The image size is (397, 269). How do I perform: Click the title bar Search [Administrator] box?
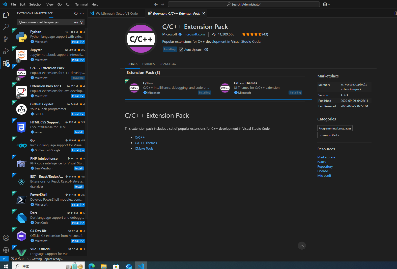[x=244, y=4]
